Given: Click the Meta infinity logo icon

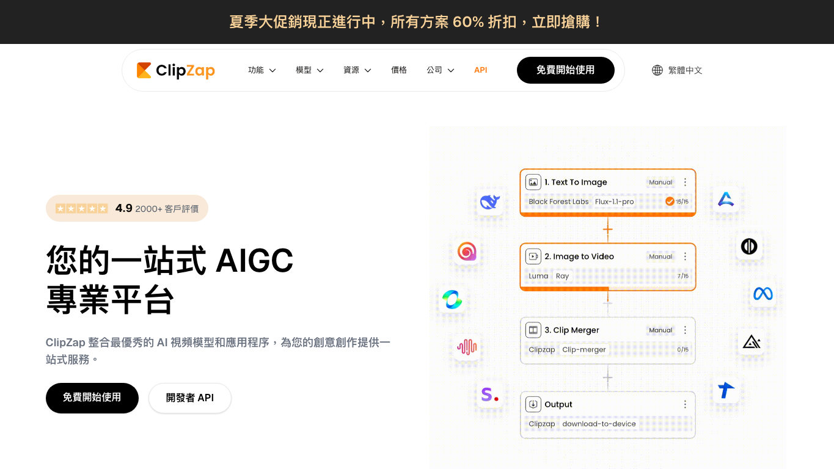Looking at the screenshot, I should point(763,294).
